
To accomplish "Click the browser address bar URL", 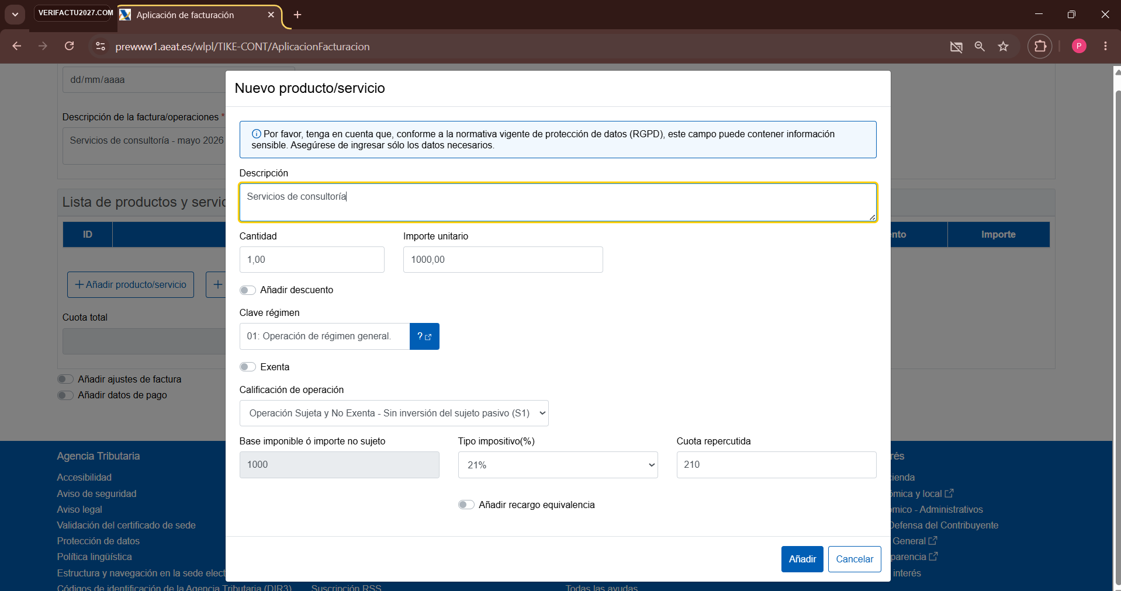I will tap(243, 47).
